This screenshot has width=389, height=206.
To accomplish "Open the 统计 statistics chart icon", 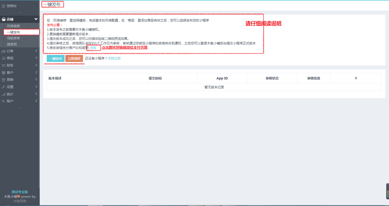I will [x=3, y=93].
